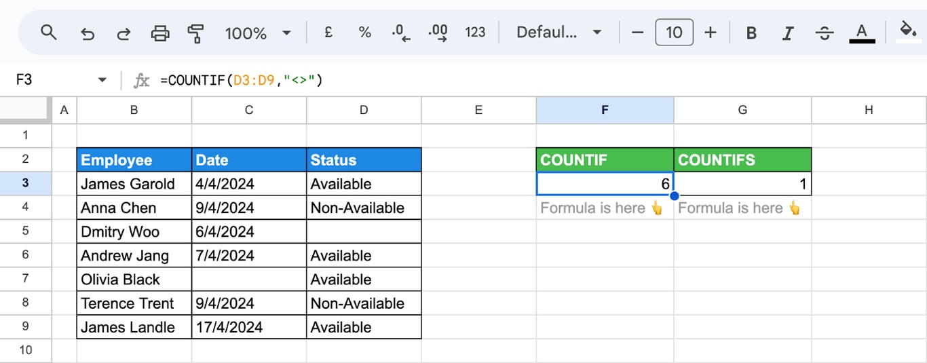This screenshot has height=363, width=927.
Task: Decrease decimal places
Action: (401, 33)
